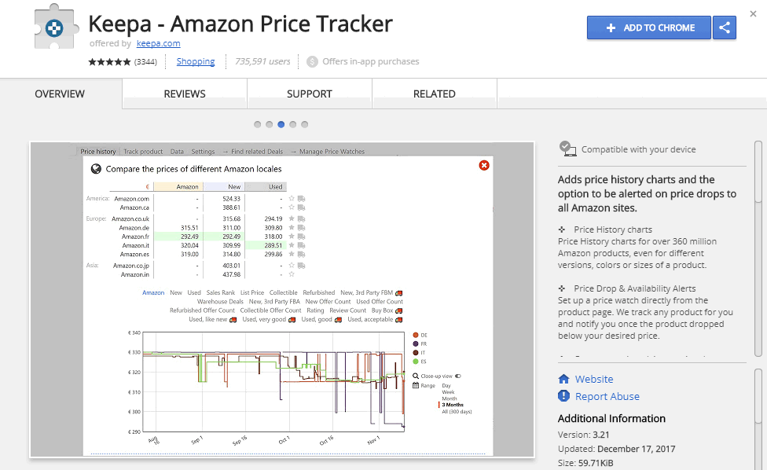Select the second screenshot carousel dot
The image size is (767, 470).
[269, 124]
